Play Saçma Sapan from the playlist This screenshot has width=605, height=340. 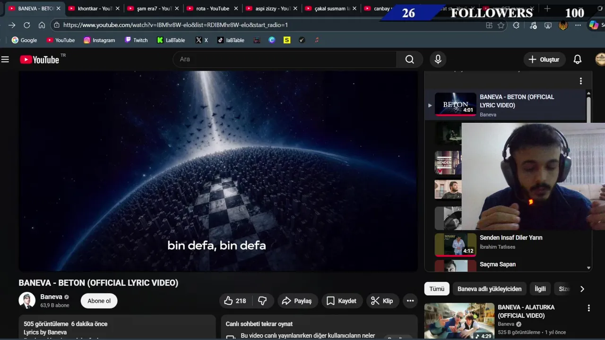pyautogui.click(x=498, y=264)
